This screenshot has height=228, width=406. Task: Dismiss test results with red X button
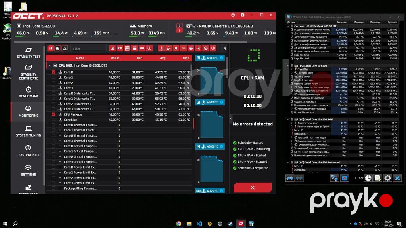[x=253, y=188]
